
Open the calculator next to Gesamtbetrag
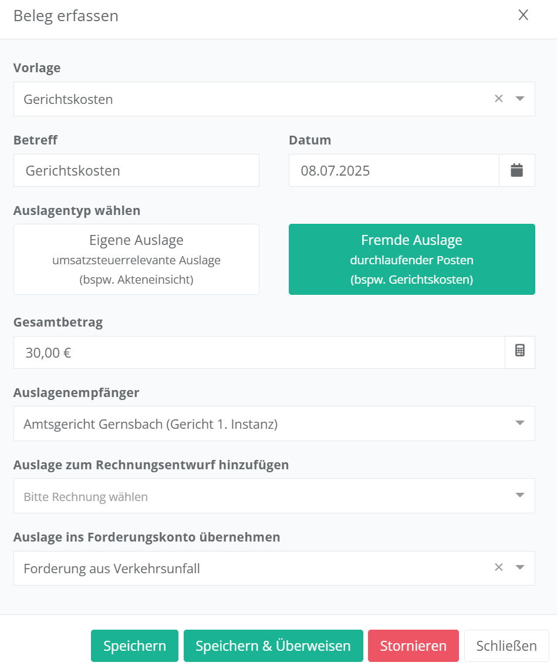519,351
